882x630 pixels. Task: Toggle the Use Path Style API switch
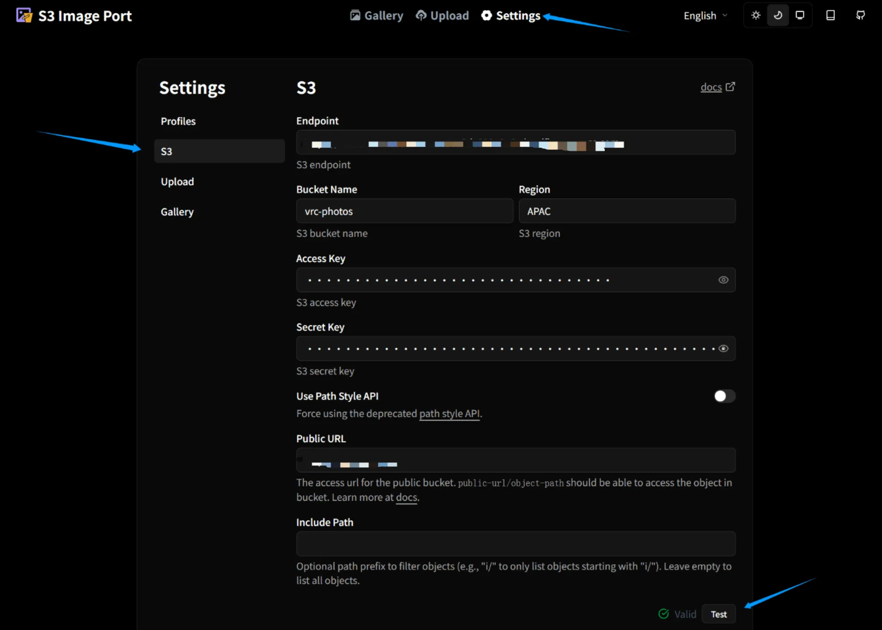point(725,396)
